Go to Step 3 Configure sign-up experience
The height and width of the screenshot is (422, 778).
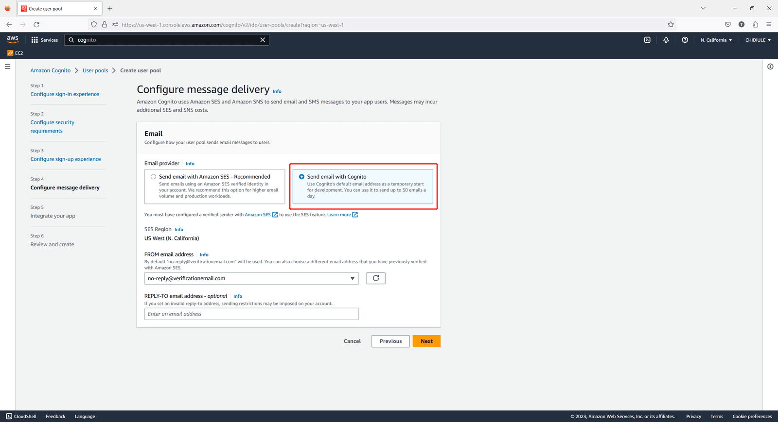pos(66,159)
